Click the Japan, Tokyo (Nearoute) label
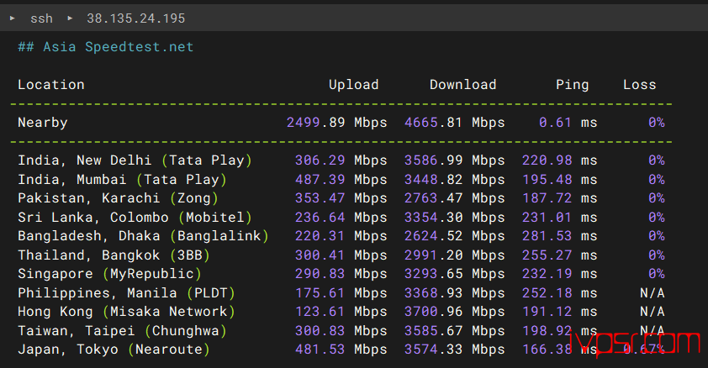Image resolution: width=708 pixels, height=368 pixels. coord(114,350)
